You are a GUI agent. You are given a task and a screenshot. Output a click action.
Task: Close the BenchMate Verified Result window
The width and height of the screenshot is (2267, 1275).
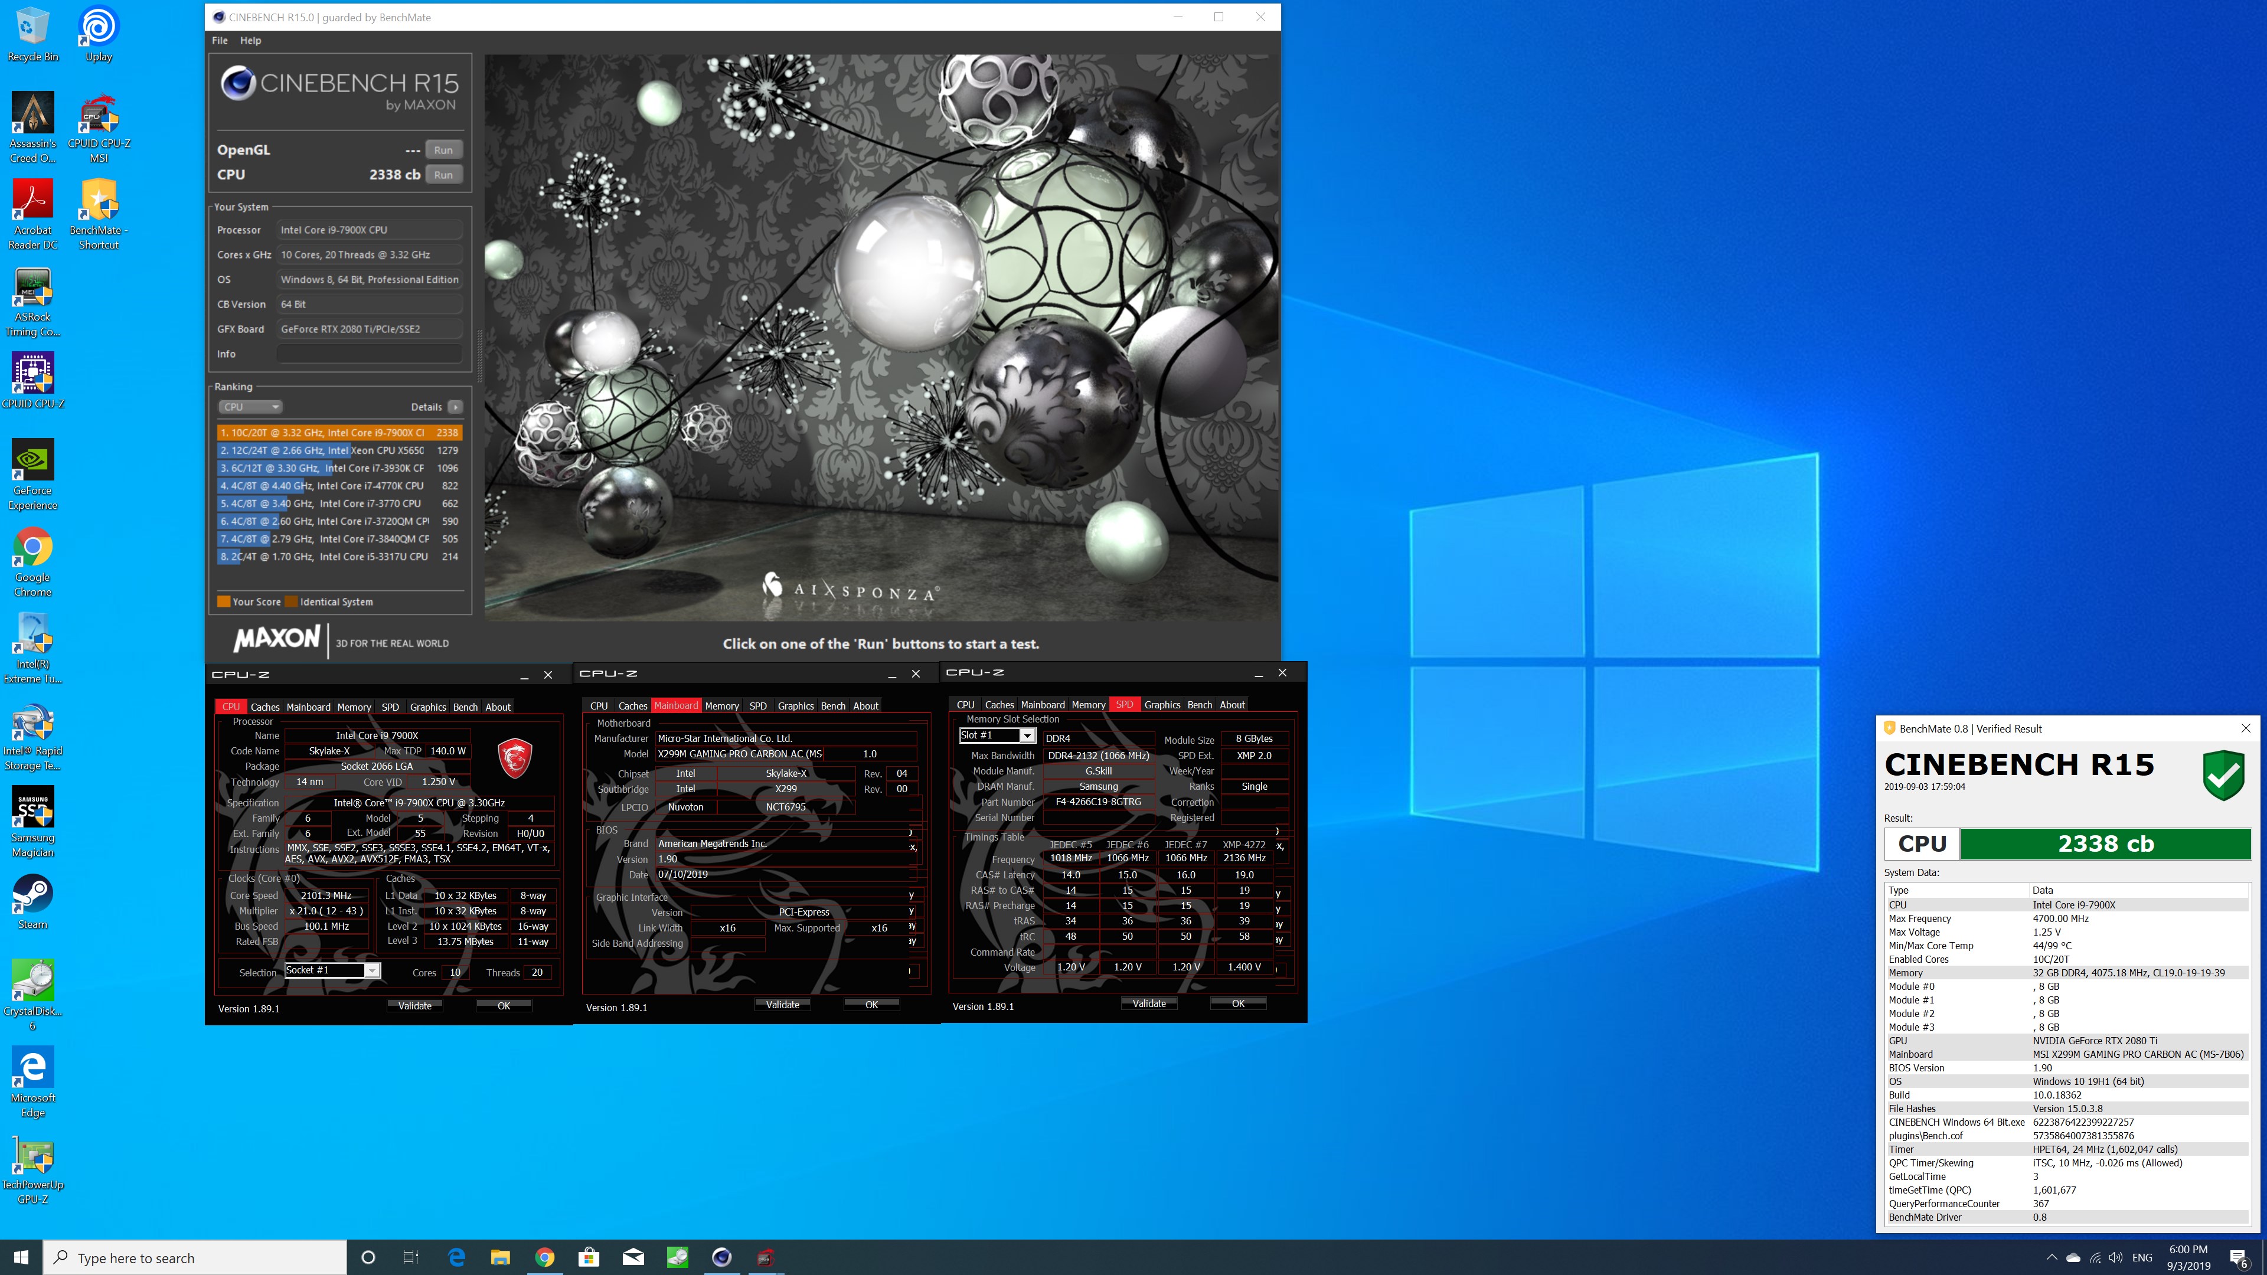pos(2245,728)
